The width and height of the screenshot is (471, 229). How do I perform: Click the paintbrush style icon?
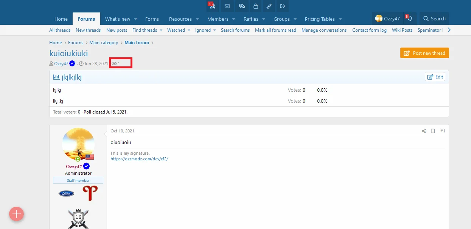(269, 6)
